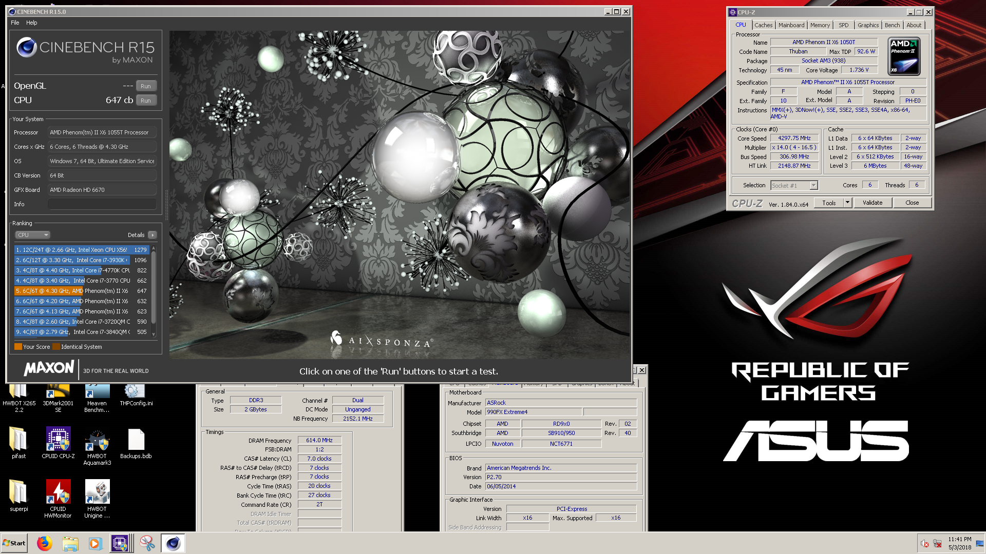Screen dimensions: 986x554
Task: Switch to About tab in CPU-Z
Action: coord(914,25)
